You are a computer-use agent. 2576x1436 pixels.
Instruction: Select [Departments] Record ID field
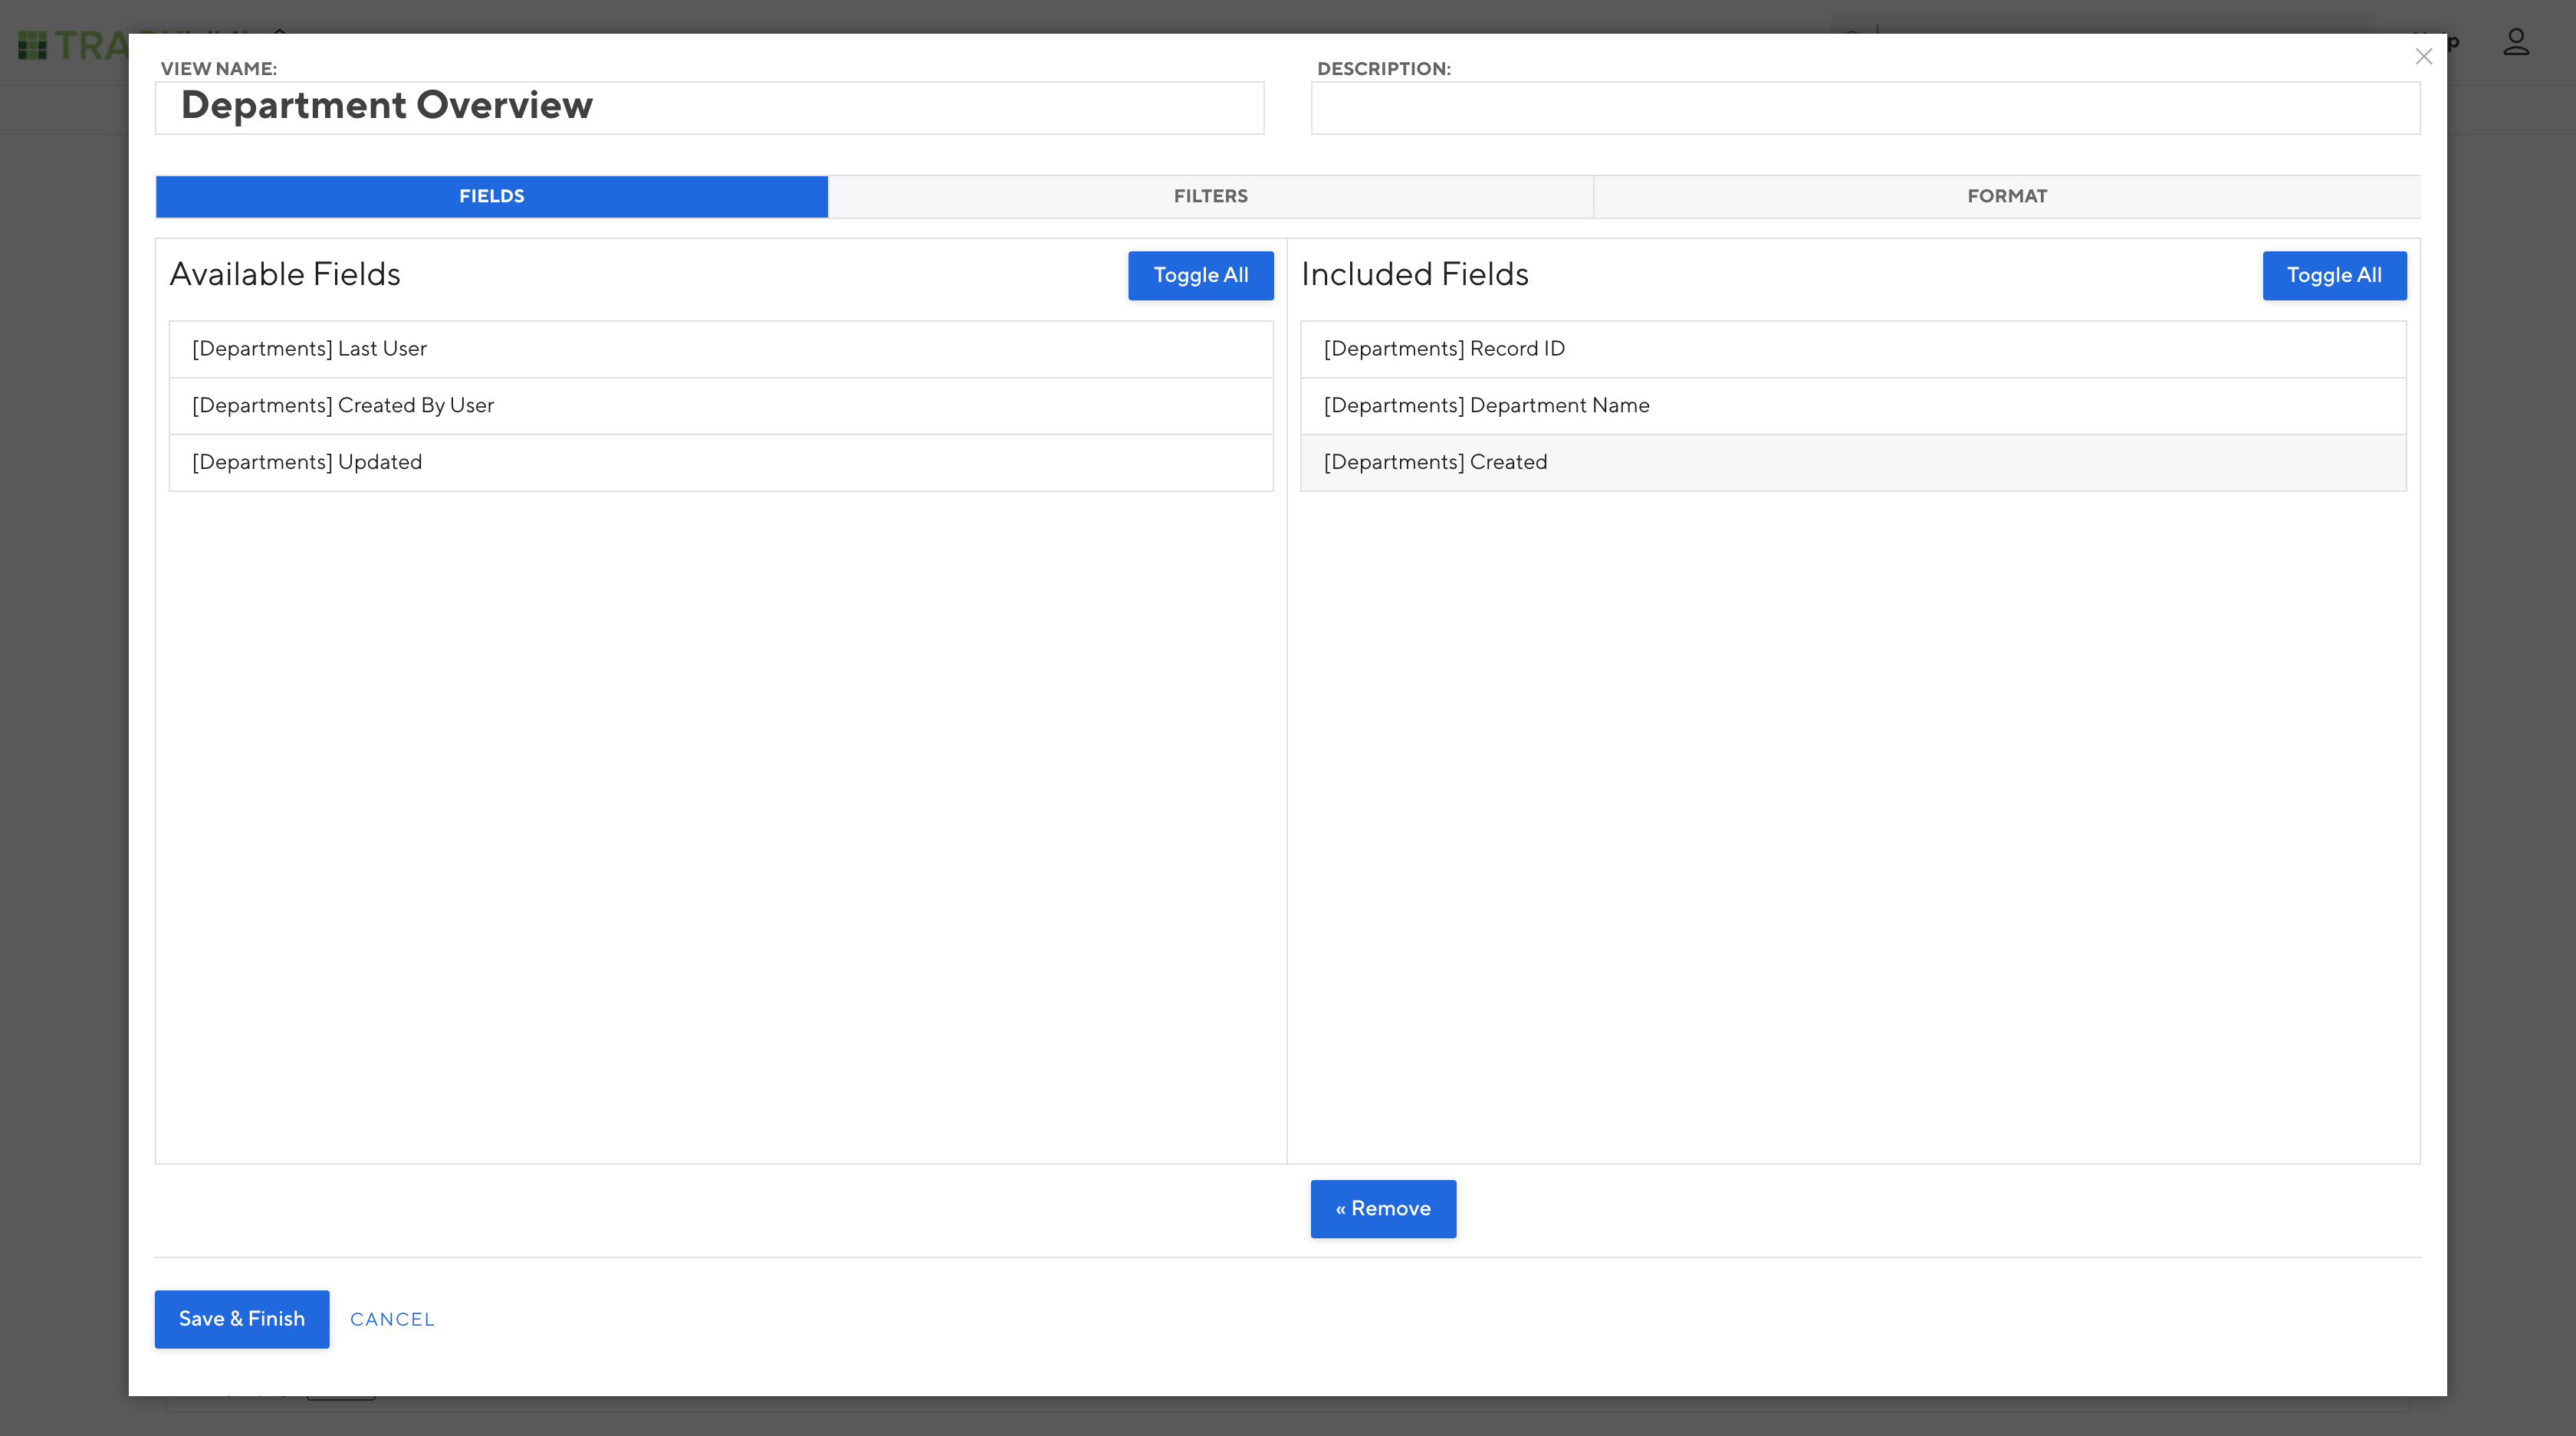tap(1853, 349)
